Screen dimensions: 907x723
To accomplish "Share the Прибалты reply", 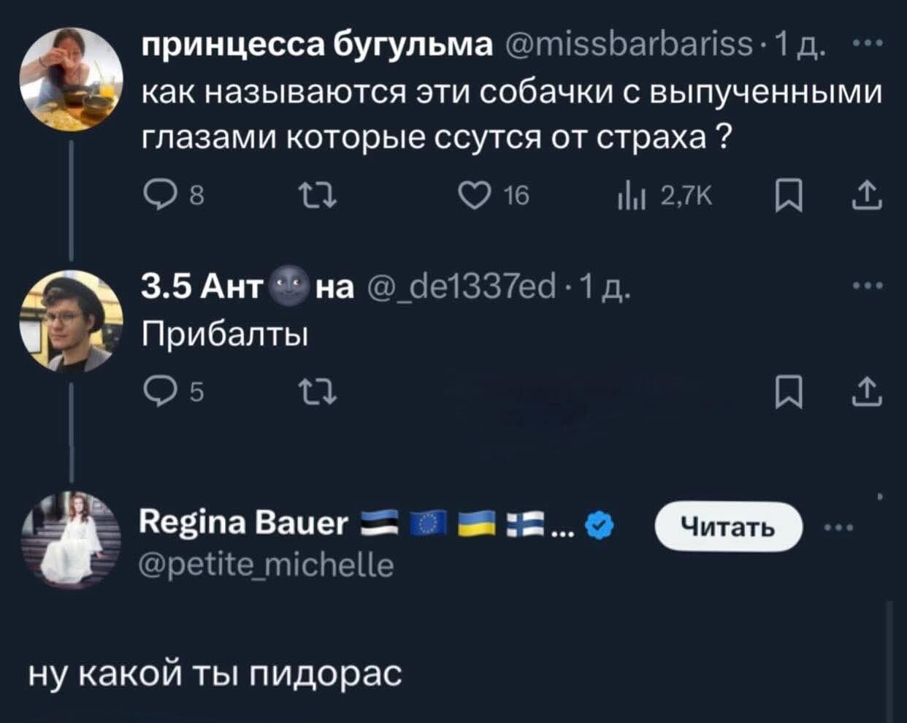I will [867, 394].
